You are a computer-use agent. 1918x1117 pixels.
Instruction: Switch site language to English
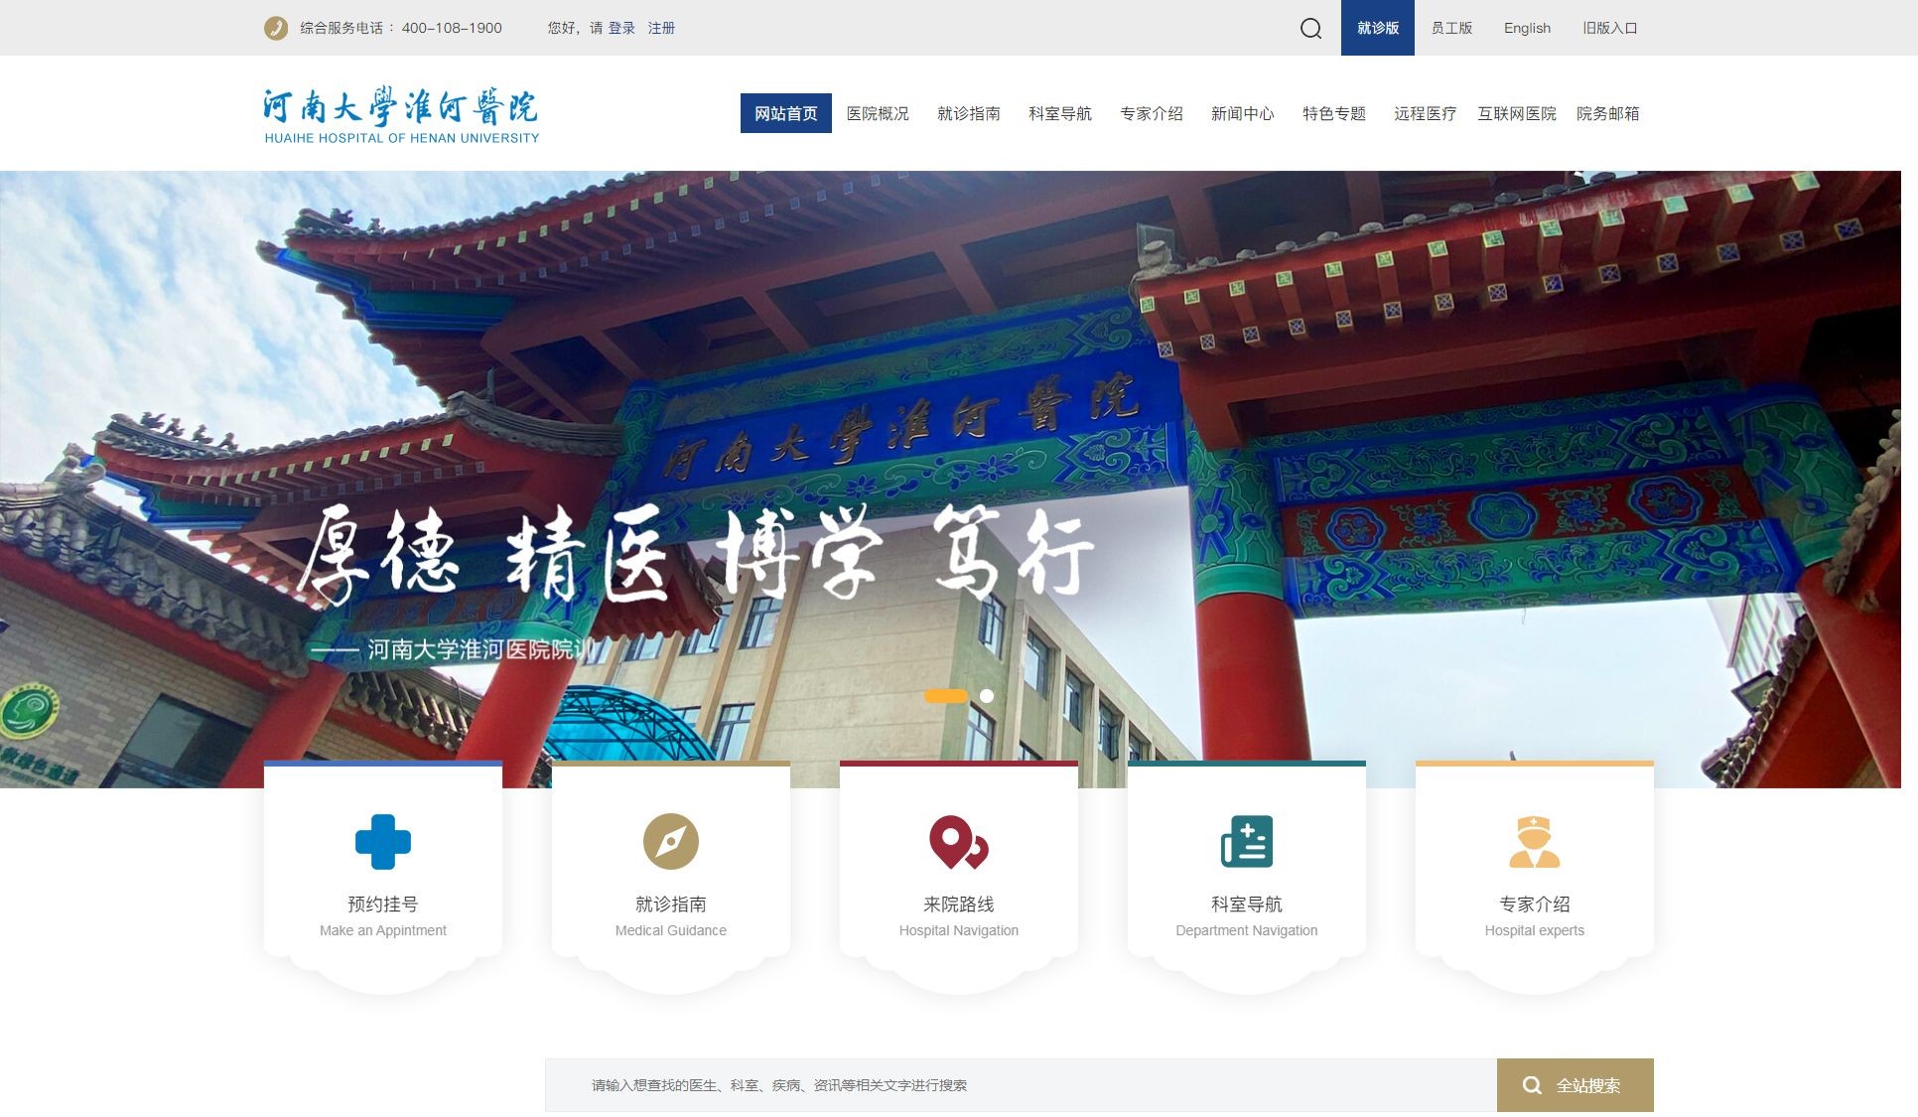point(1527,28)
